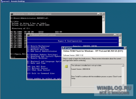Maximize the Administrator cmd.exe window
Image resolution: width=136 pixels, height=99 pixels.
click(x=101, y=14)
